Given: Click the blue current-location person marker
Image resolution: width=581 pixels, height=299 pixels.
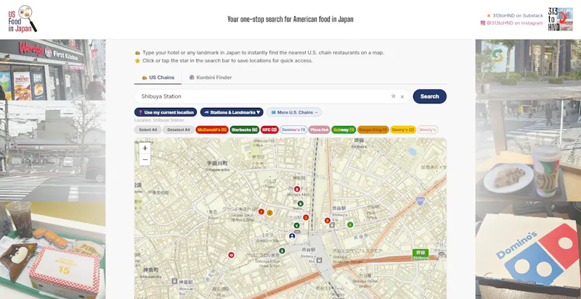Looking at the screenshot, I should [x=292, y=236].
